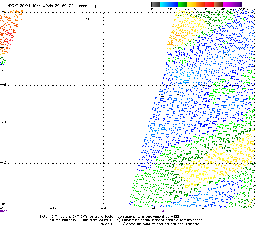
Task: Click the legend scale number '5'
Action: (x=160, y=9)
